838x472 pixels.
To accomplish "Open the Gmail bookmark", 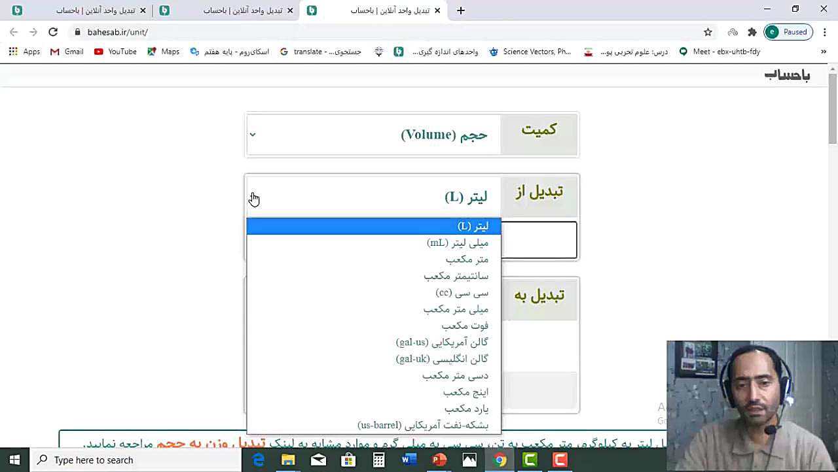I will [67, 52].
